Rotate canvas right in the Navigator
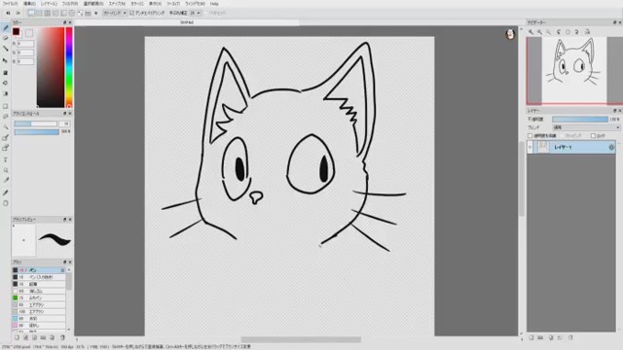 tap(577, 32)
